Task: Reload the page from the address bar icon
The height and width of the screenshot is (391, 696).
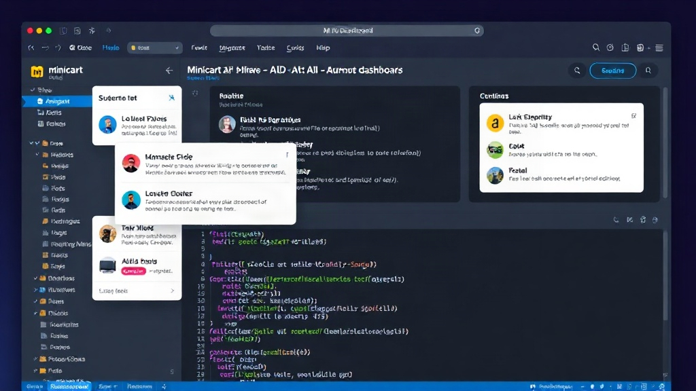Action: coord(477,31)
